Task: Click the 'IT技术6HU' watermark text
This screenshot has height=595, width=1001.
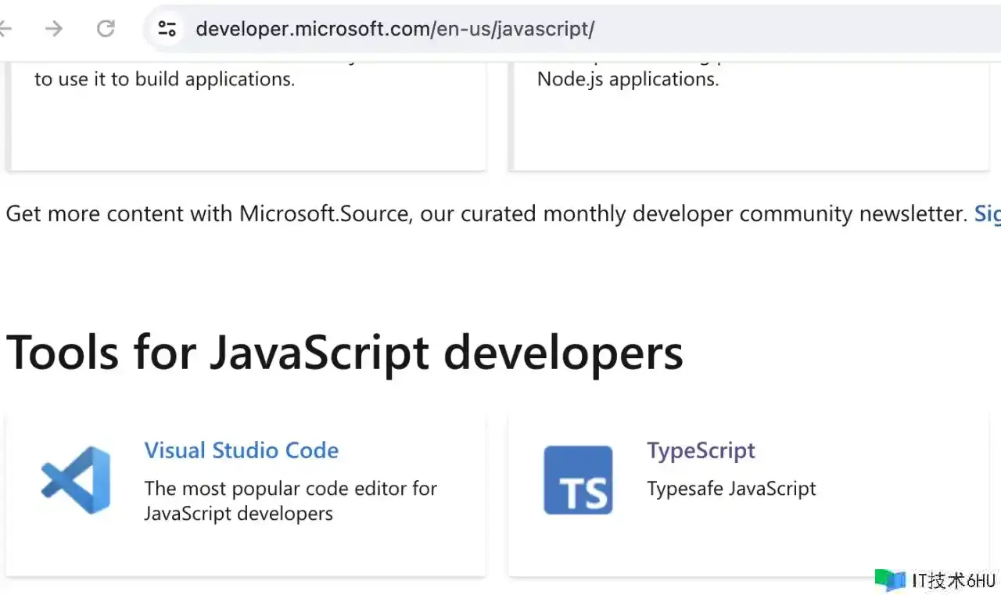Action: [953, 580]
